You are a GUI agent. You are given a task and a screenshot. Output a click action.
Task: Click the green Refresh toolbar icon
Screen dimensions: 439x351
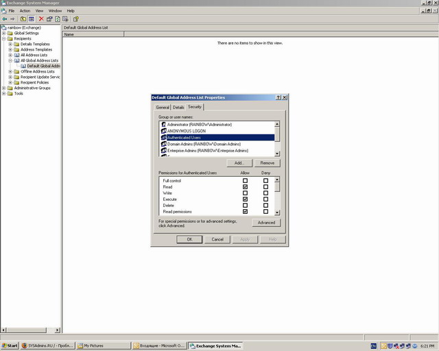[58, 19]
